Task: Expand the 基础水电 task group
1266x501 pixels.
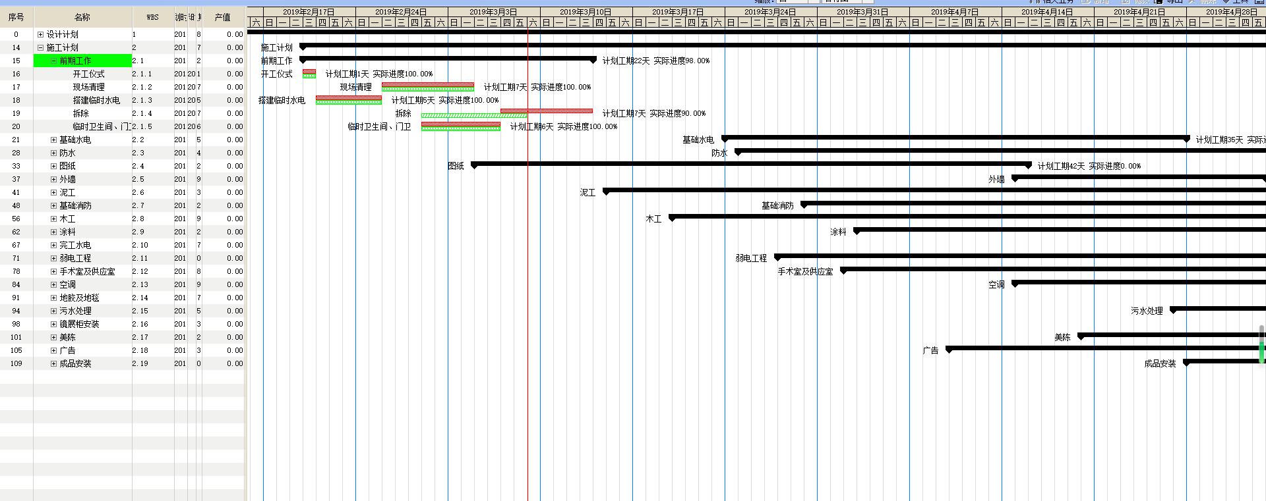Action: tap(53, 140)
